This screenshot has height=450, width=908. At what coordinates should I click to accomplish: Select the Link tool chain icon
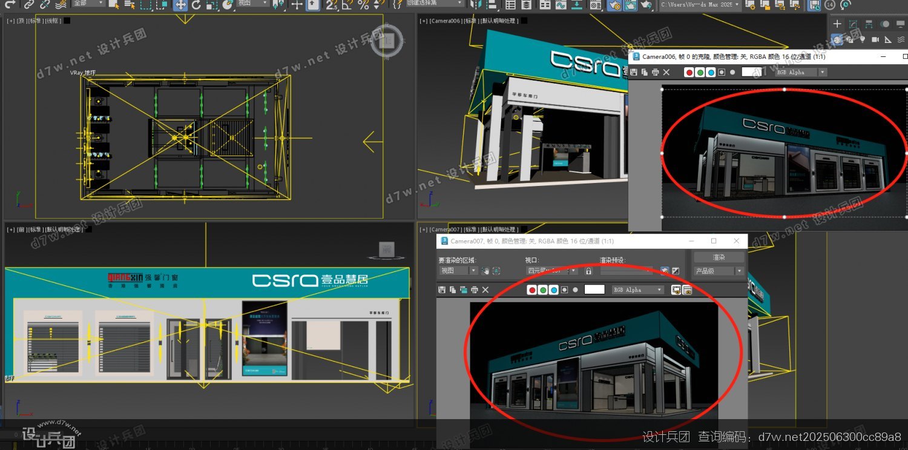(x=28, y=4)
